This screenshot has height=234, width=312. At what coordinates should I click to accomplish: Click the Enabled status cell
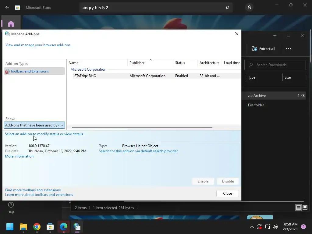click(182, 76)
